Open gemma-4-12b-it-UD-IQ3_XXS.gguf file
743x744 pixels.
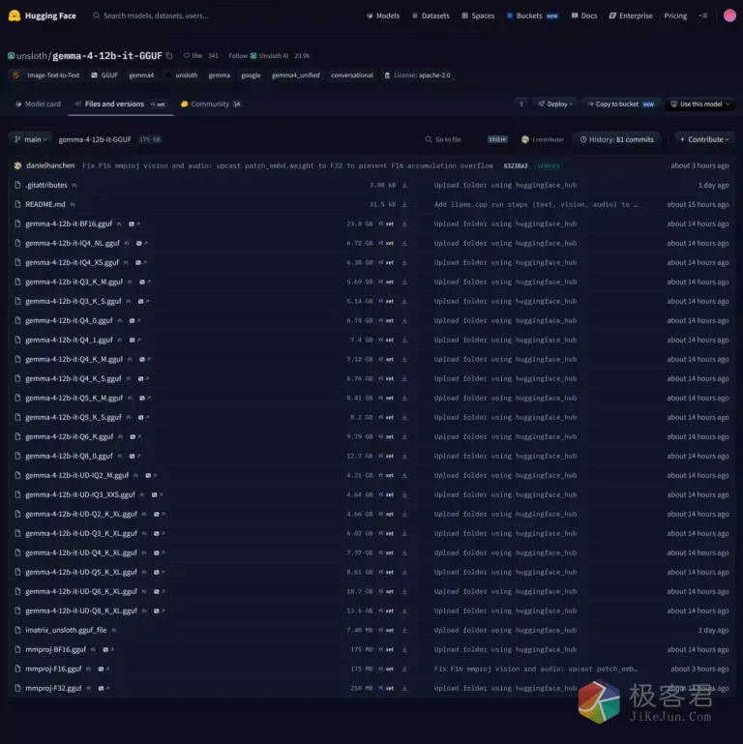(x=79, y=495)
